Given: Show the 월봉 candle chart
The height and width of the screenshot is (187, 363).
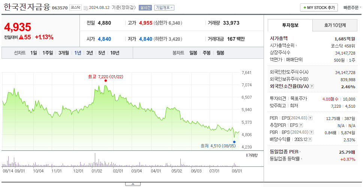Looking at the screenshot, I should coord(220,53).
